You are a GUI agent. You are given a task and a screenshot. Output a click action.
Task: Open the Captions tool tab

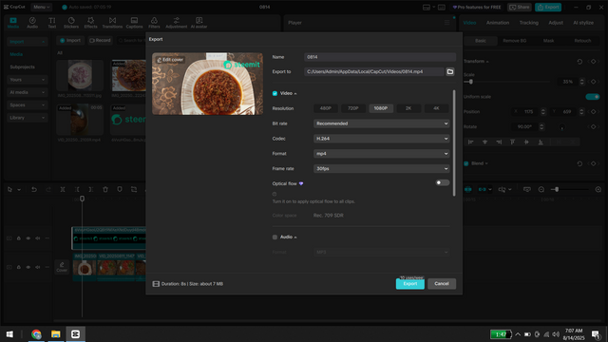tap(134, 23)
